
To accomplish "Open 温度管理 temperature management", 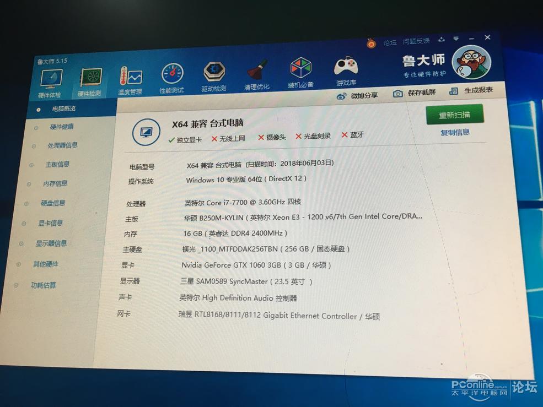I will coord(130,80).
